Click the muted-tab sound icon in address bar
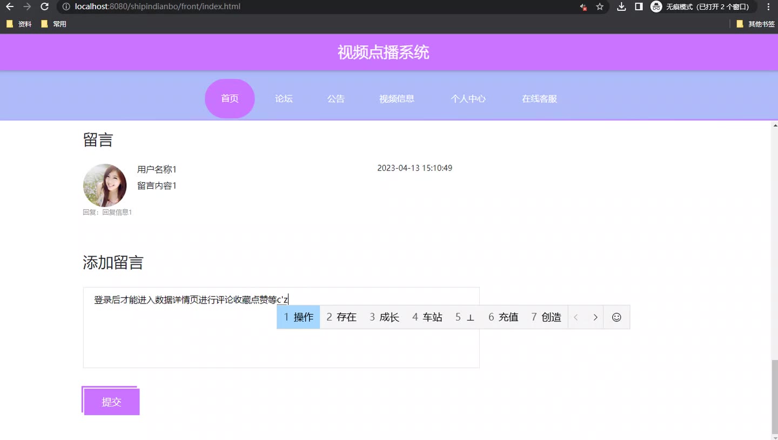Screen dimensions: 778x440 (583, 7)
